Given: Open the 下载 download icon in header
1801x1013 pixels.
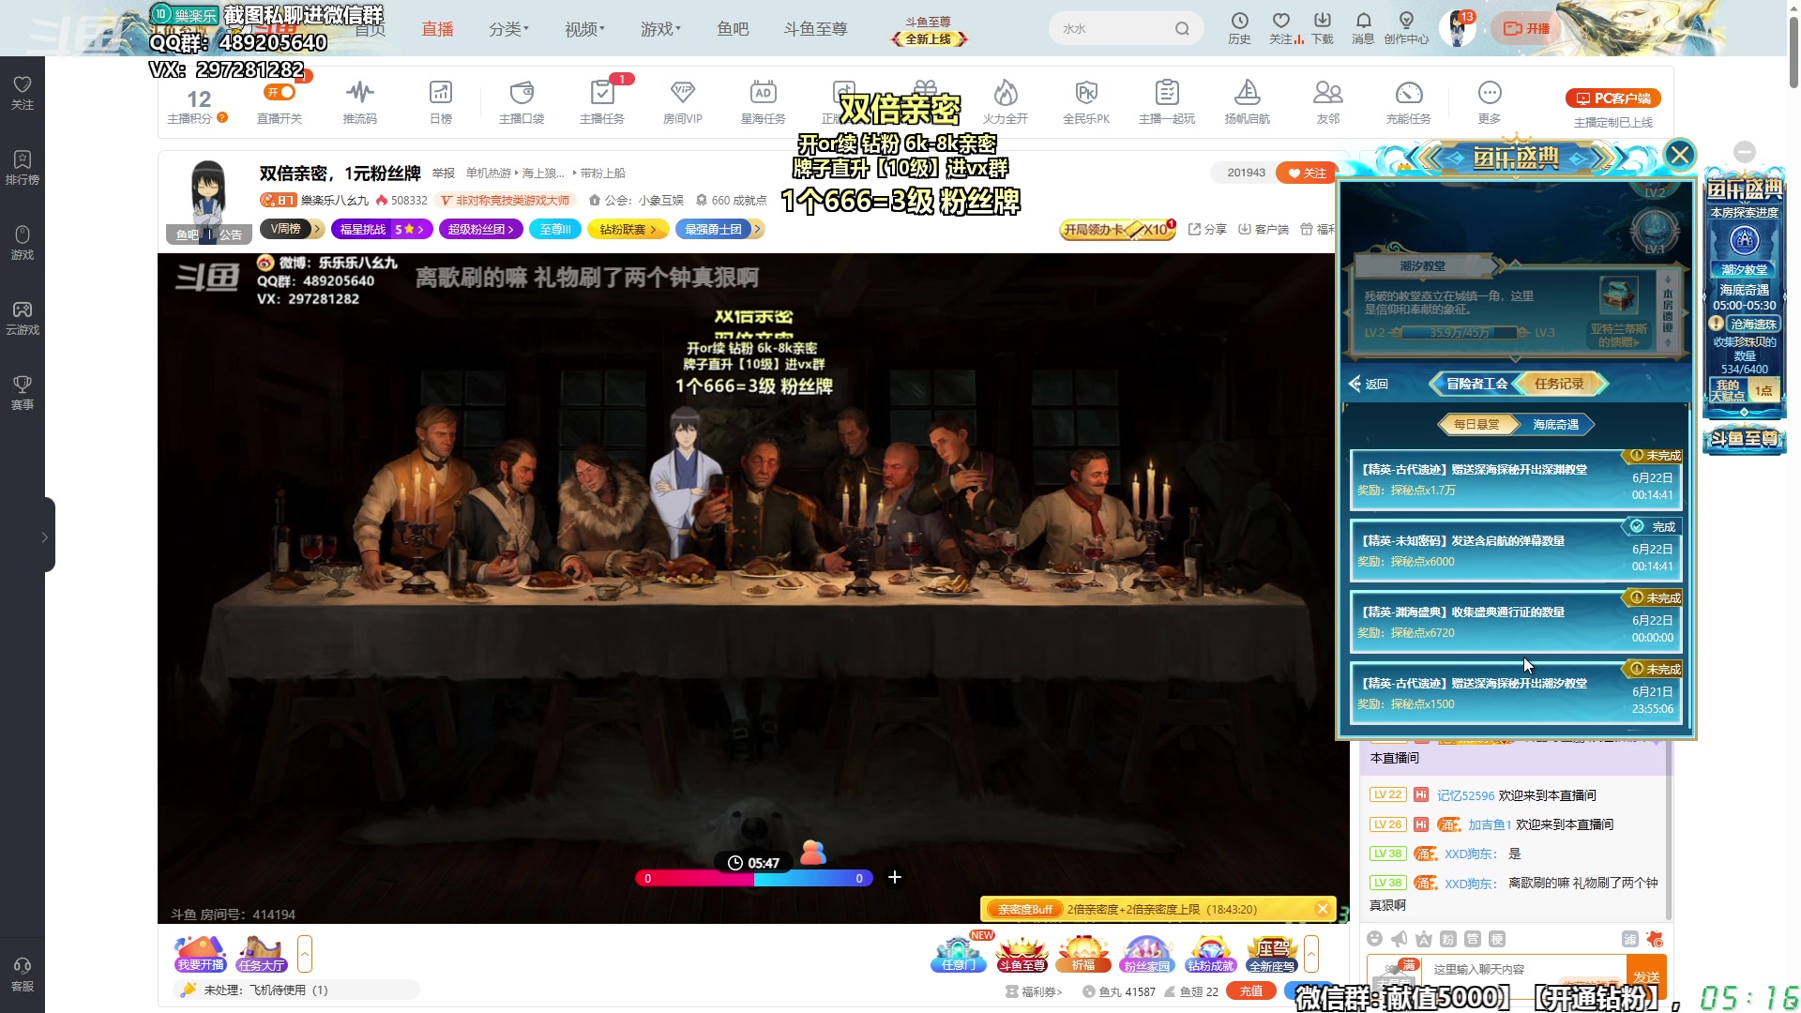Looking at the screenshot, I should coord(1323,28).
